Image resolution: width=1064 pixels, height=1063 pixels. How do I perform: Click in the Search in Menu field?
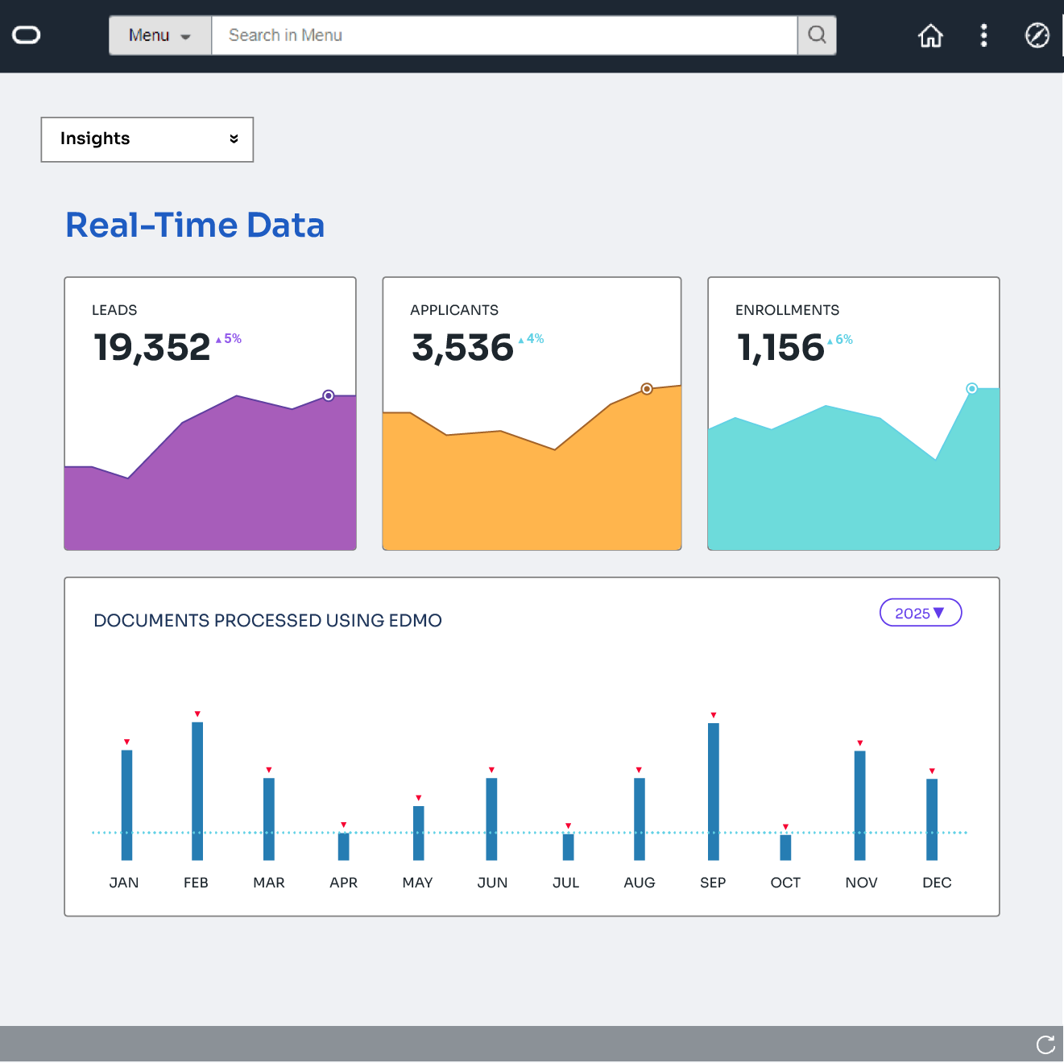[503, 35]
